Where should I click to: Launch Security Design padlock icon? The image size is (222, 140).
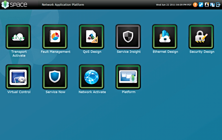click(x=201, y=37)
